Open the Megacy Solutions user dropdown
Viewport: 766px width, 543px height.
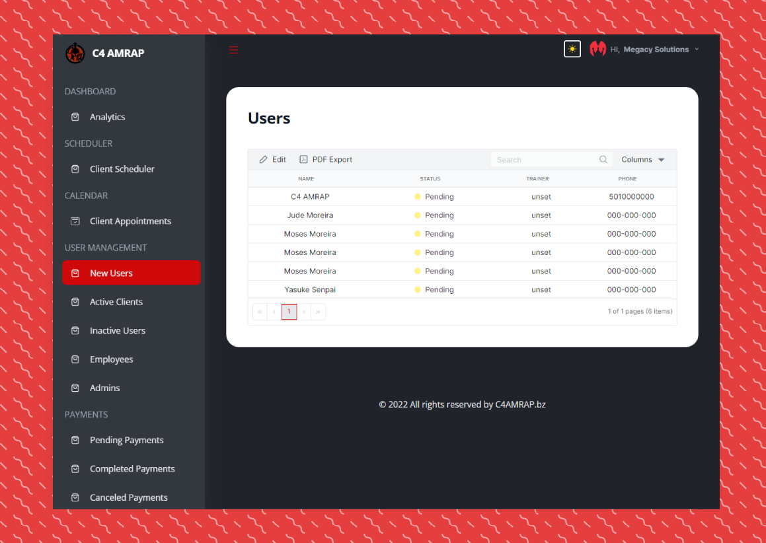[654, 50]
